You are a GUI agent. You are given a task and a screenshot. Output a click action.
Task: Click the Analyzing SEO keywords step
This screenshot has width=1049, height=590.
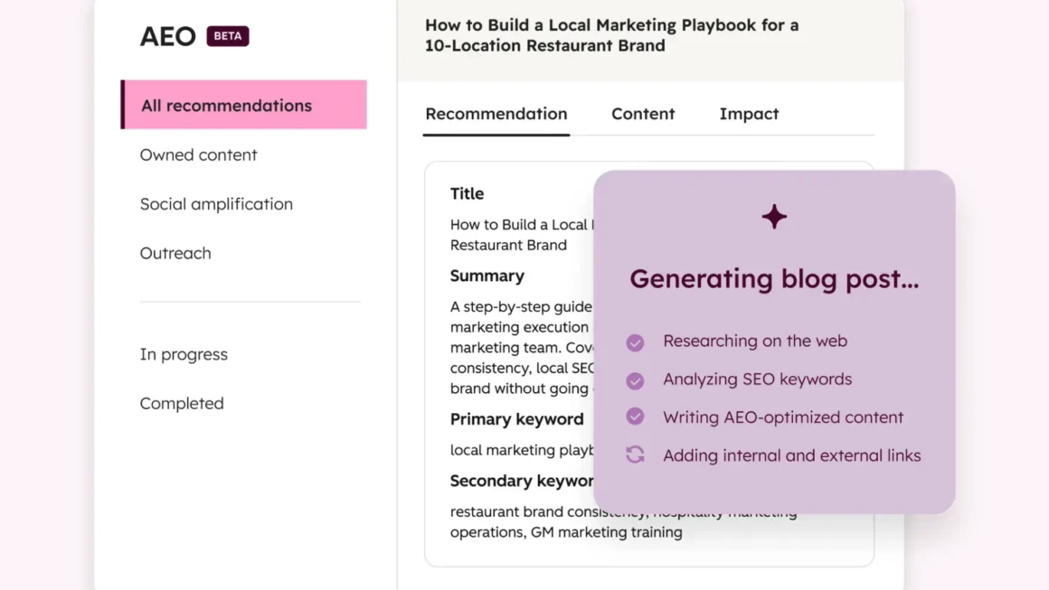tap(757, 379)
